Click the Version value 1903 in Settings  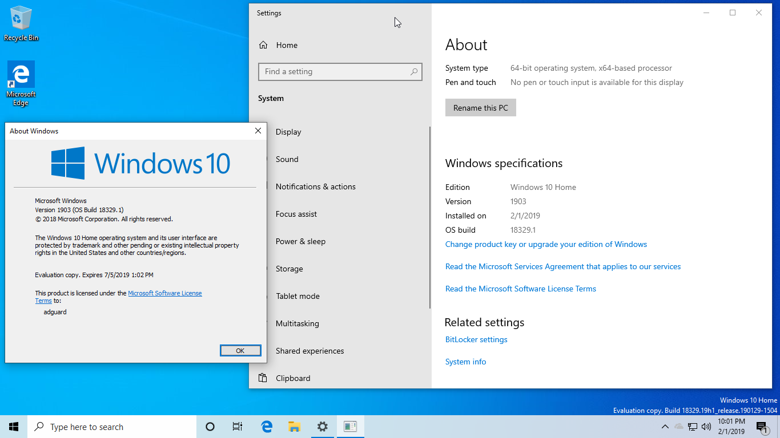click(x=518, y=201)
